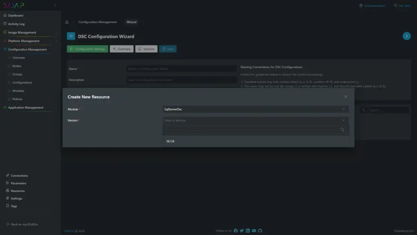Open GitHub follow icon
Viewport: 417px width, 235px height.
[260, 231]
